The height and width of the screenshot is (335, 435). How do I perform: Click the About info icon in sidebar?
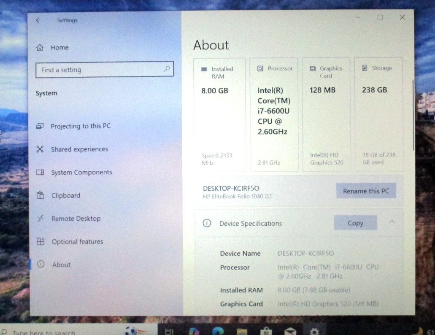coord(41,264)
